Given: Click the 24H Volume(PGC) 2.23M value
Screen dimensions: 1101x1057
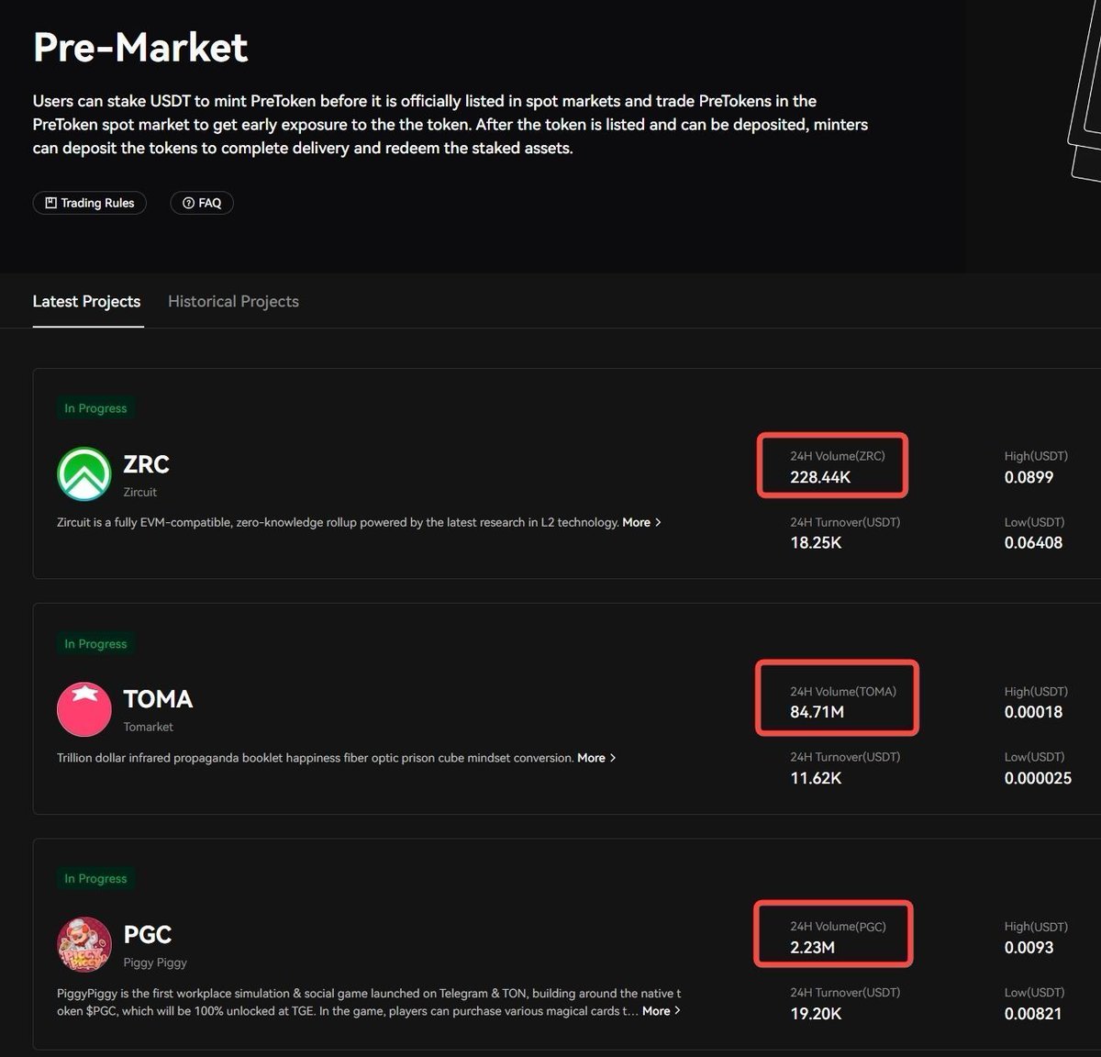Looking at the screenshot, I should pyautogui.click(x=812, y=948).
